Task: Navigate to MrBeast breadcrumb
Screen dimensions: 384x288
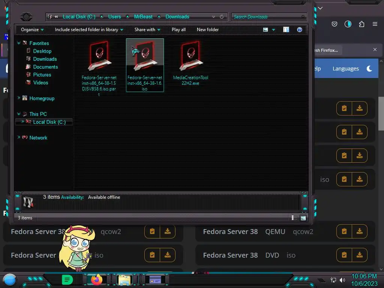Action: (143, 16)
